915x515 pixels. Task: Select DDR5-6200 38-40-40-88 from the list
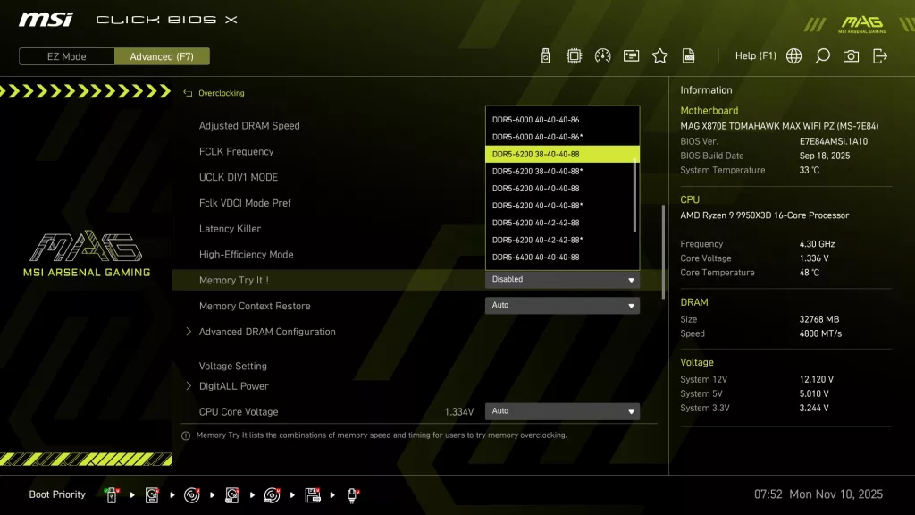(x=562, y=154)
